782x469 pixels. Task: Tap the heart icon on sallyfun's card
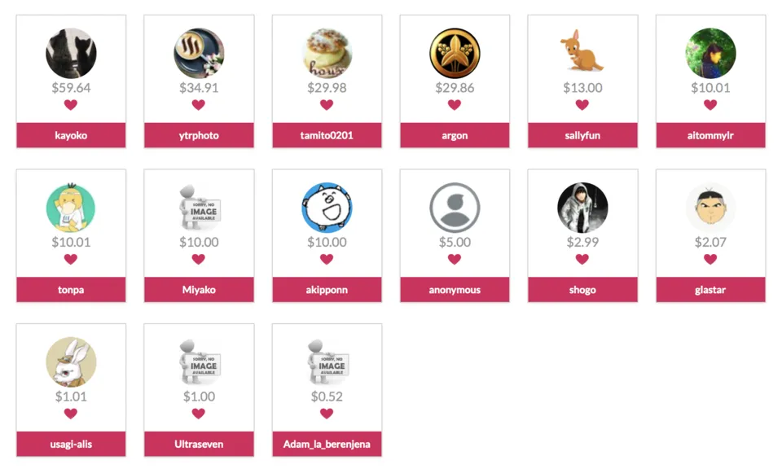click(582, 105)
